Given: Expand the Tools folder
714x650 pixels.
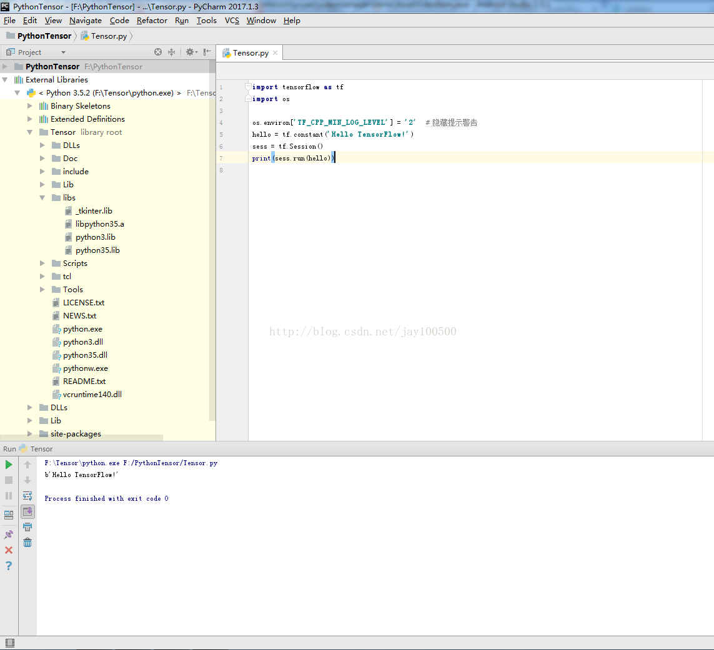Looking at the screenshot, I should pyautogui.click(x=42, y=290).
